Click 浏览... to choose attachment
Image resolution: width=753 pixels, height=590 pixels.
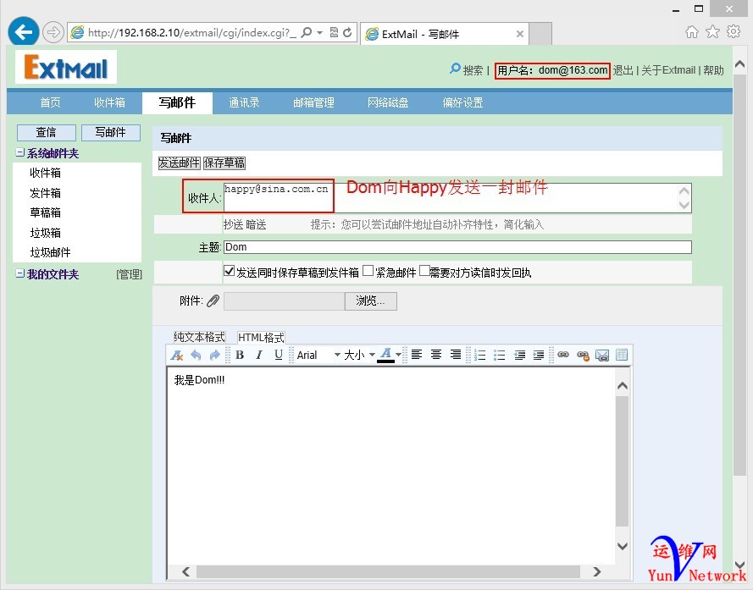click(x=371, y=301)
